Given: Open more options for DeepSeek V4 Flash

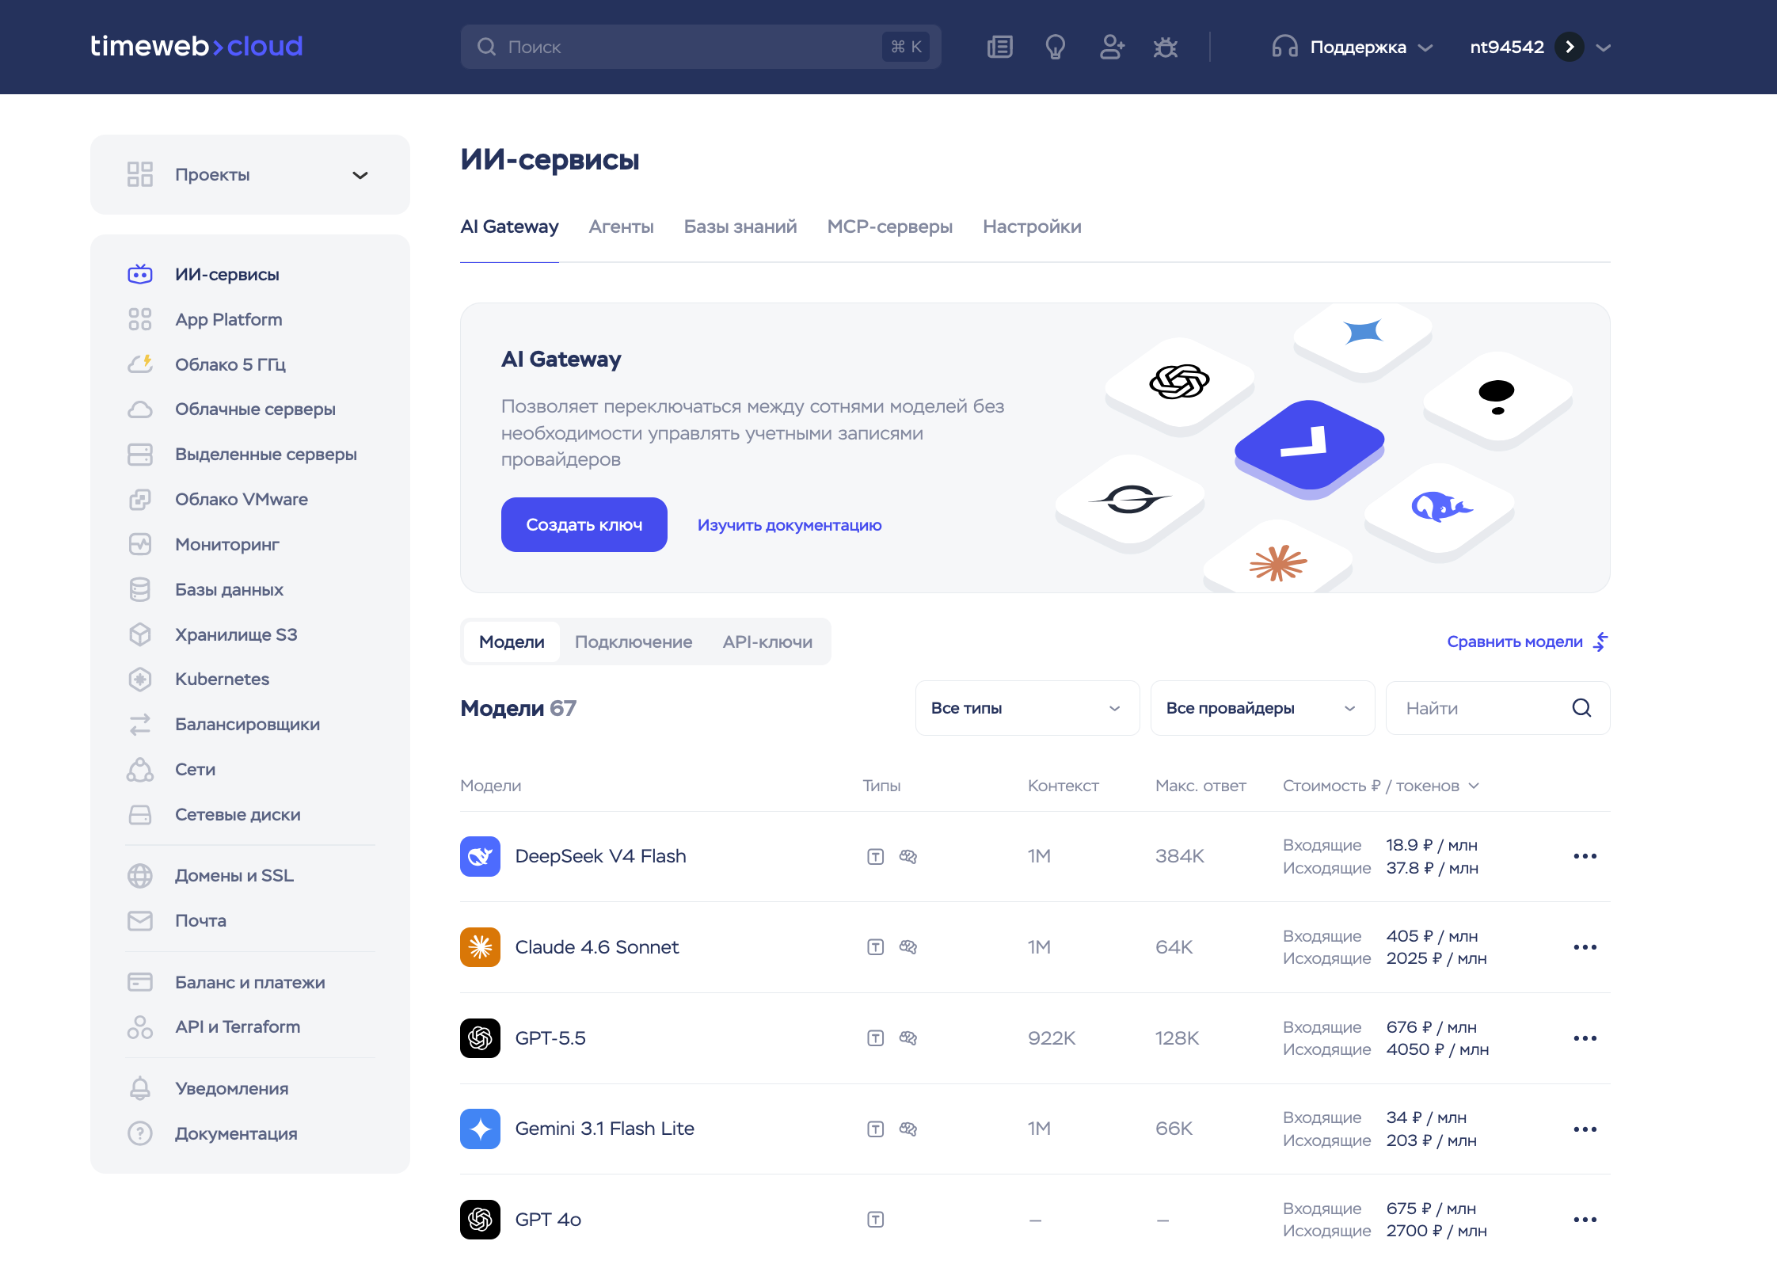Looking at the screenshot, I should coord(1585,856).
